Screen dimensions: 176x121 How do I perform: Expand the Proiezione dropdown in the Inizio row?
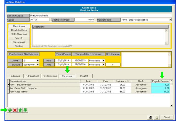pos(103,60)
